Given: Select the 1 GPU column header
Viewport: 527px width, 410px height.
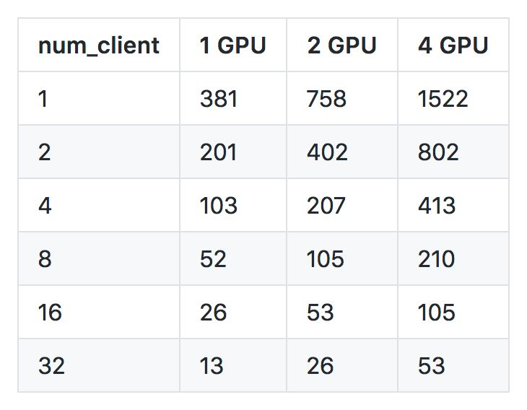Looking at the screenshot, I should click(x=233, y=45).
